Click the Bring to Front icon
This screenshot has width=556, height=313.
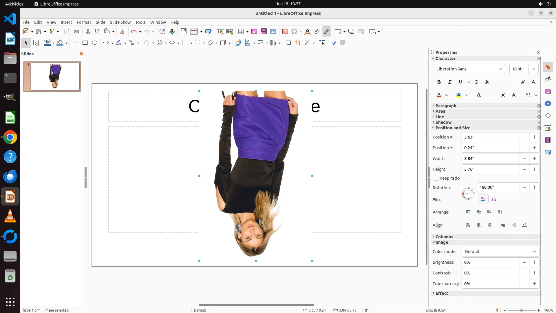pyautogui.click(x=468, y=212)
